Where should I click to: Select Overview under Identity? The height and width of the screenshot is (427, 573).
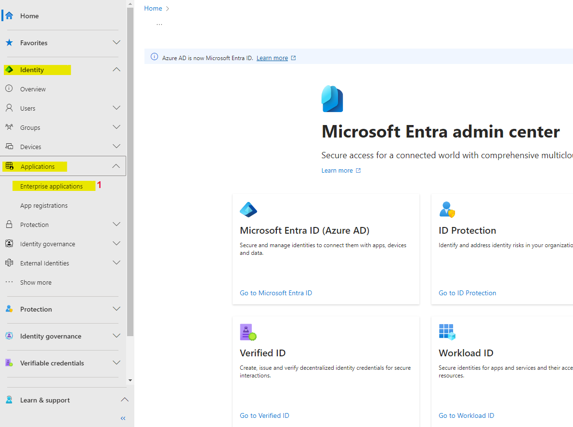coord(33,89)
